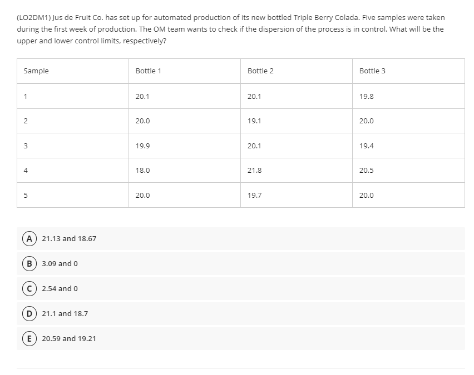Click the 19.1 value under Bottle 2

pos(254,121)
